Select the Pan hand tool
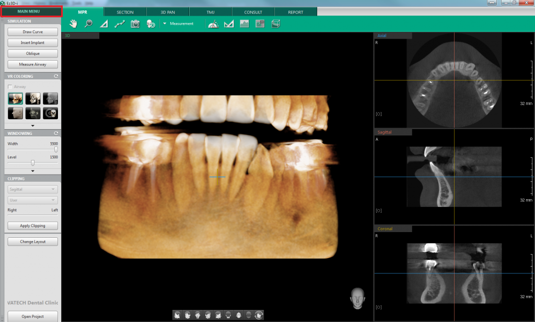This screenshot has width=535, height=322. tap(73, 24)
